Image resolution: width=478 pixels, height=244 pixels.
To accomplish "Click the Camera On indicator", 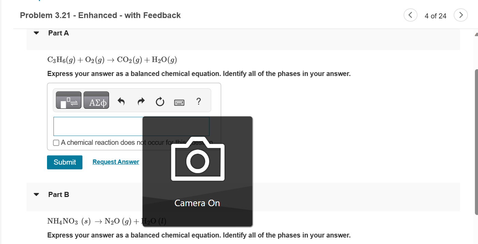I will [197, 203].
